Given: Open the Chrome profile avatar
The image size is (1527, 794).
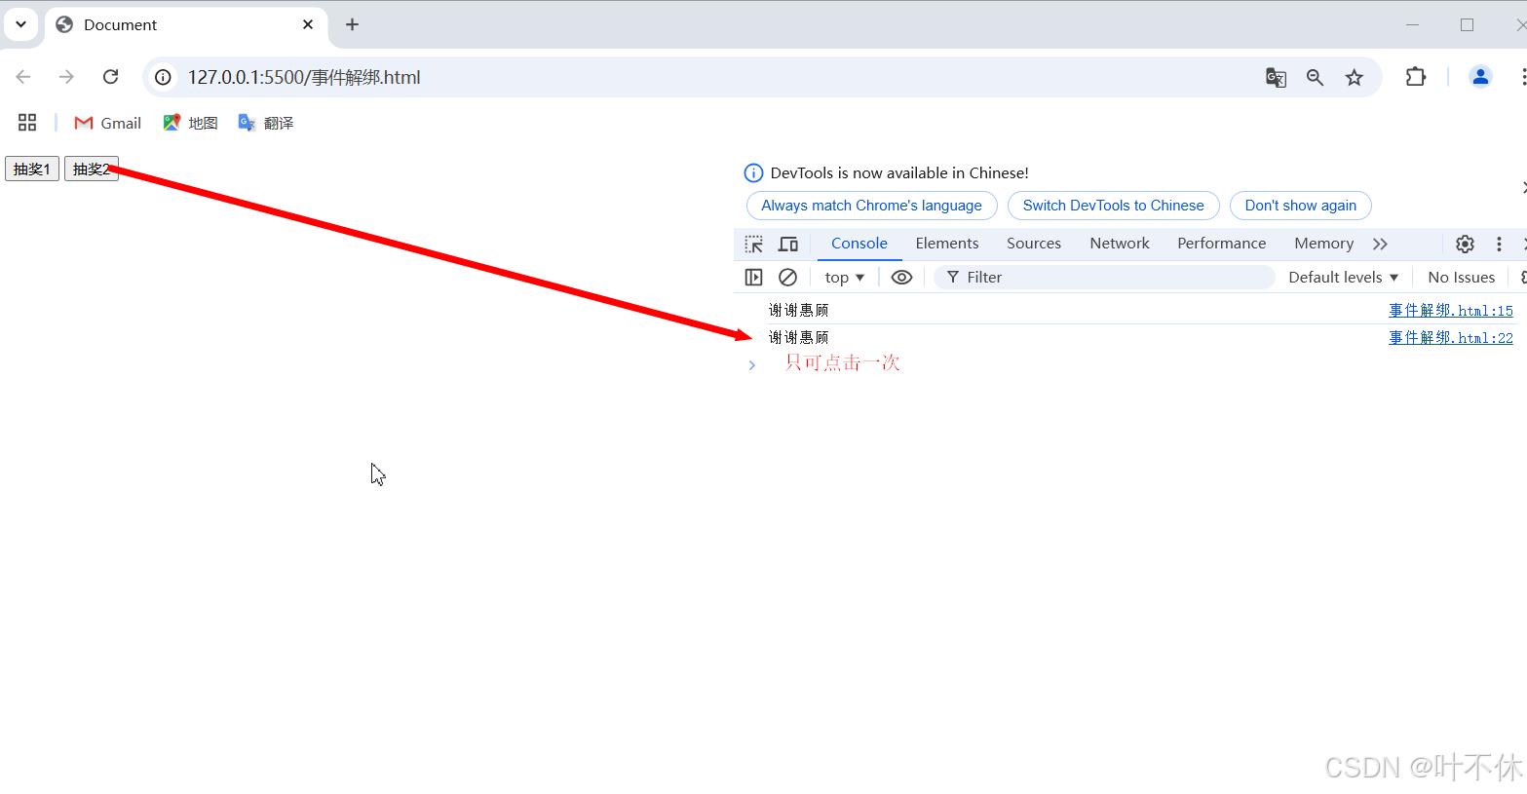Looking at the screenshot, I should pos(1480,76).
